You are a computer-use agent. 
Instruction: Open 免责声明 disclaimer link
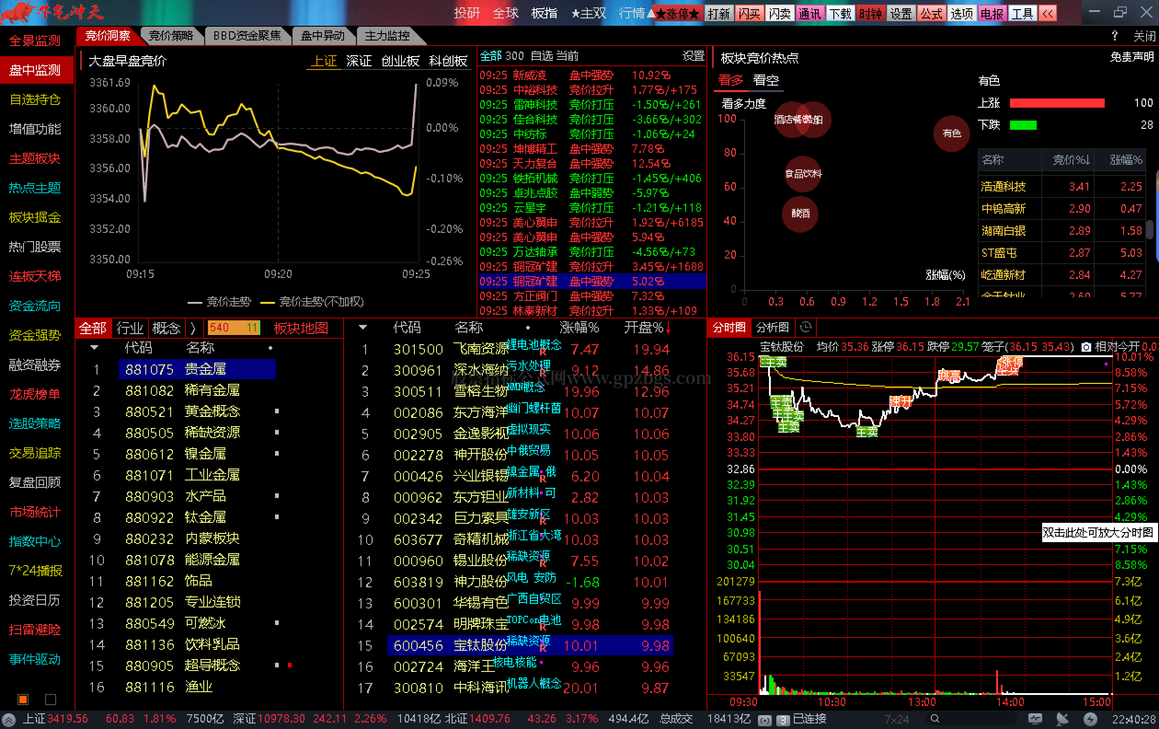click(1131, 57)
